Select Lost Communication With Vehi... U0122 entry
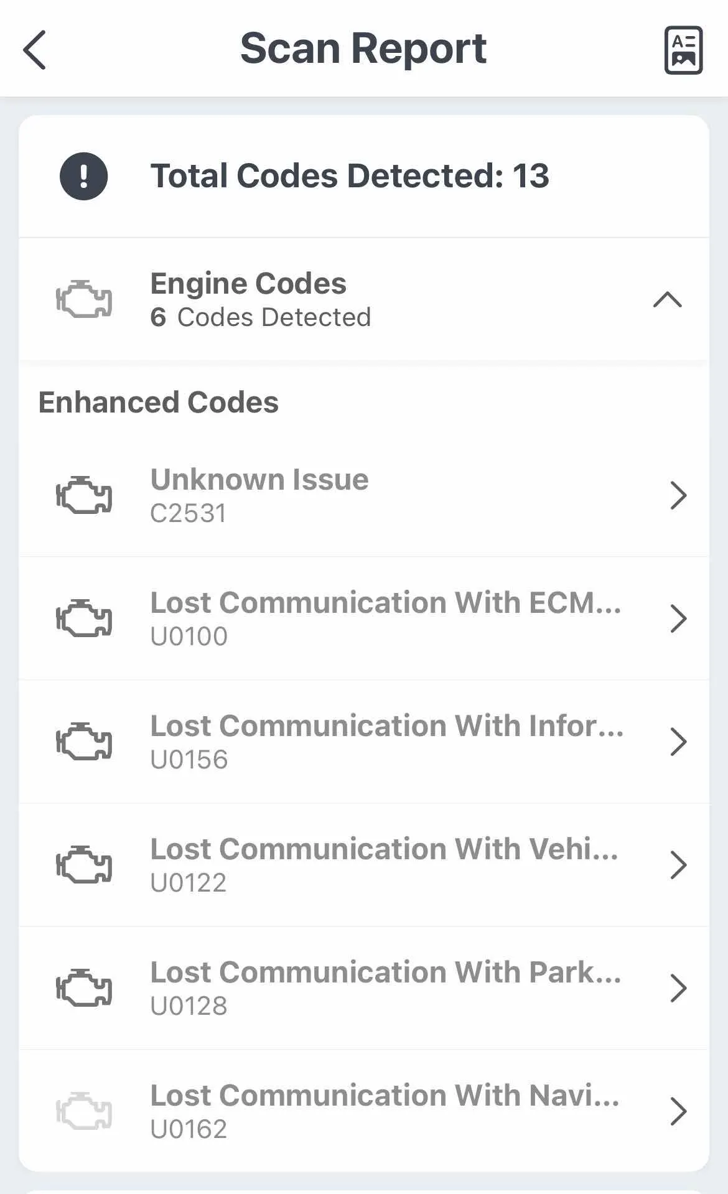The width and height of the screenshot is (728, 1194). 364,865
